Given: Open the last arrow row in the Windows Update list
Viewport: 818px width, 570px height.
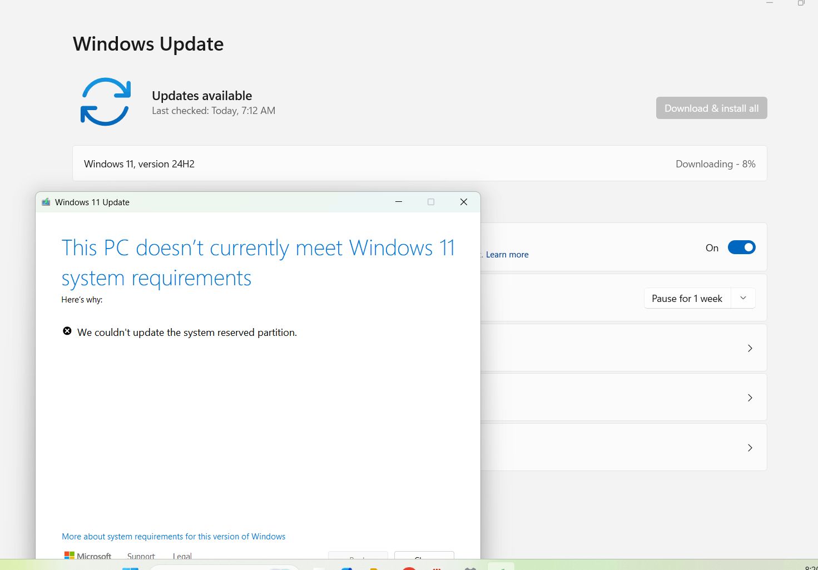Looking at the screenshot, I should tap(623, 447).
